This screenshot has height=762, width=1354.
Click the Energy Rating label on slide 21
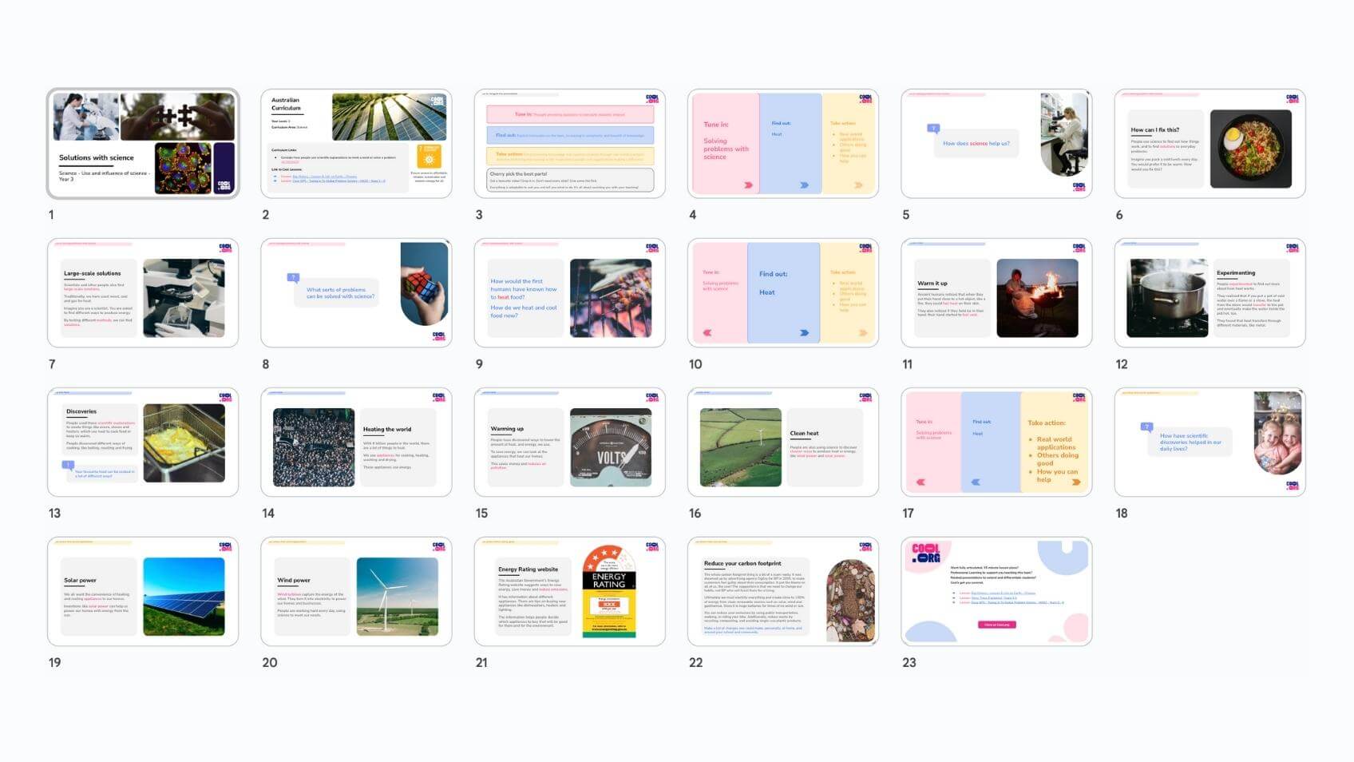[609, 592]
